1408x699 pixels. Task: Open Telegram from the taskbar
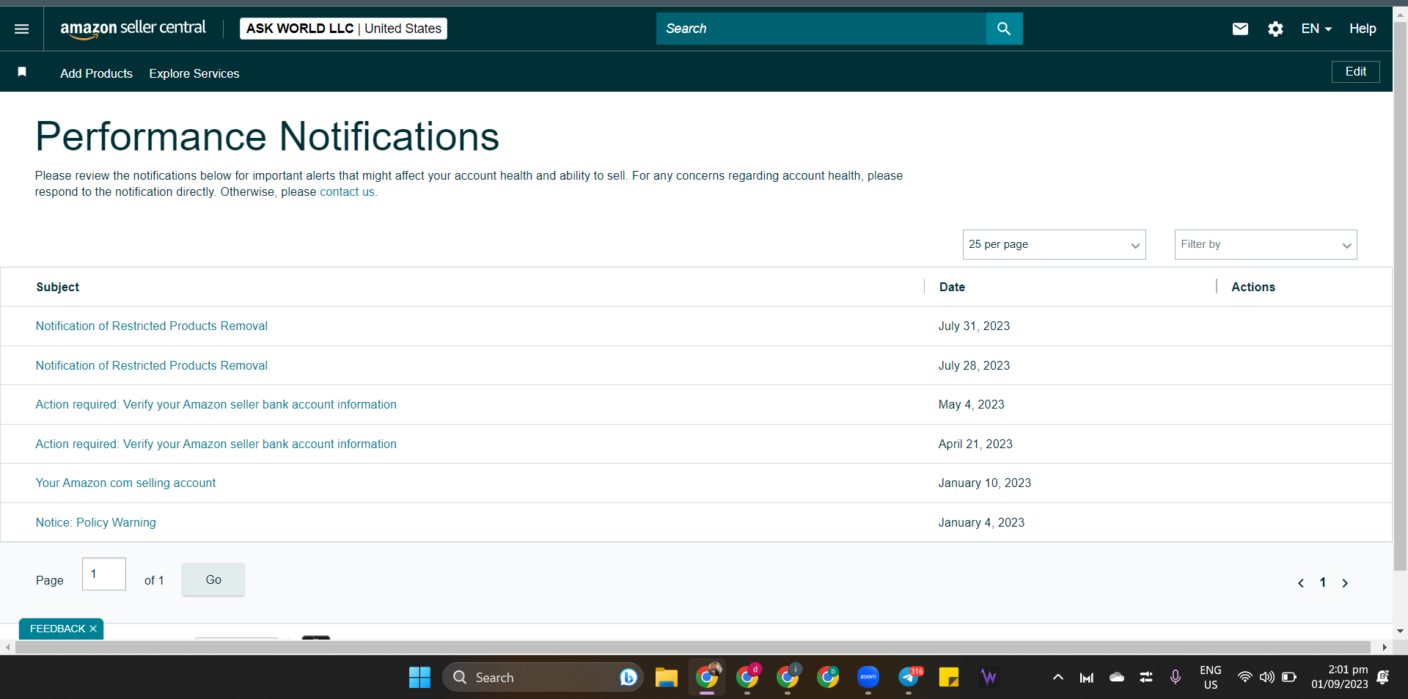(909, 677)
